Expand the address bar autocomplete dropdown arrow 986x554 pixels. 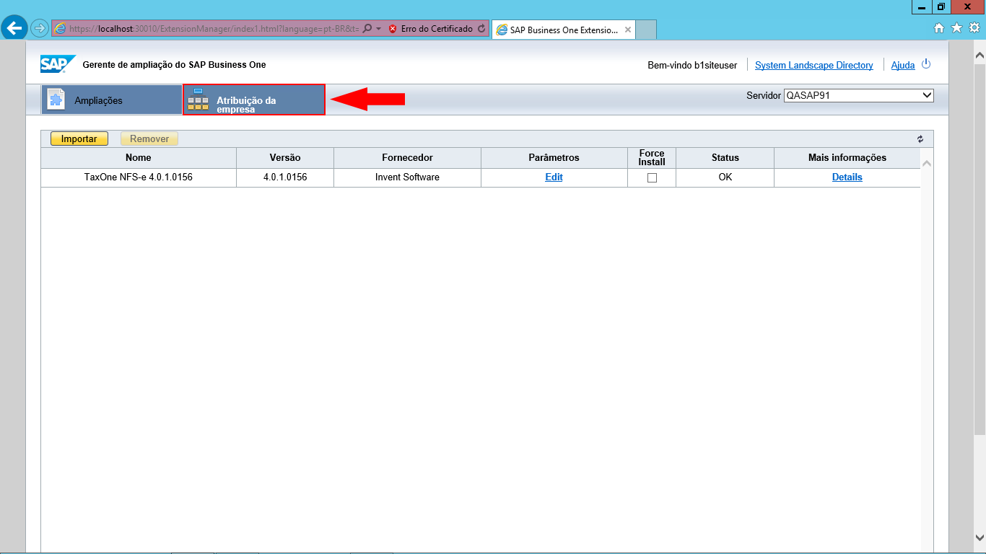coord(378,29)
